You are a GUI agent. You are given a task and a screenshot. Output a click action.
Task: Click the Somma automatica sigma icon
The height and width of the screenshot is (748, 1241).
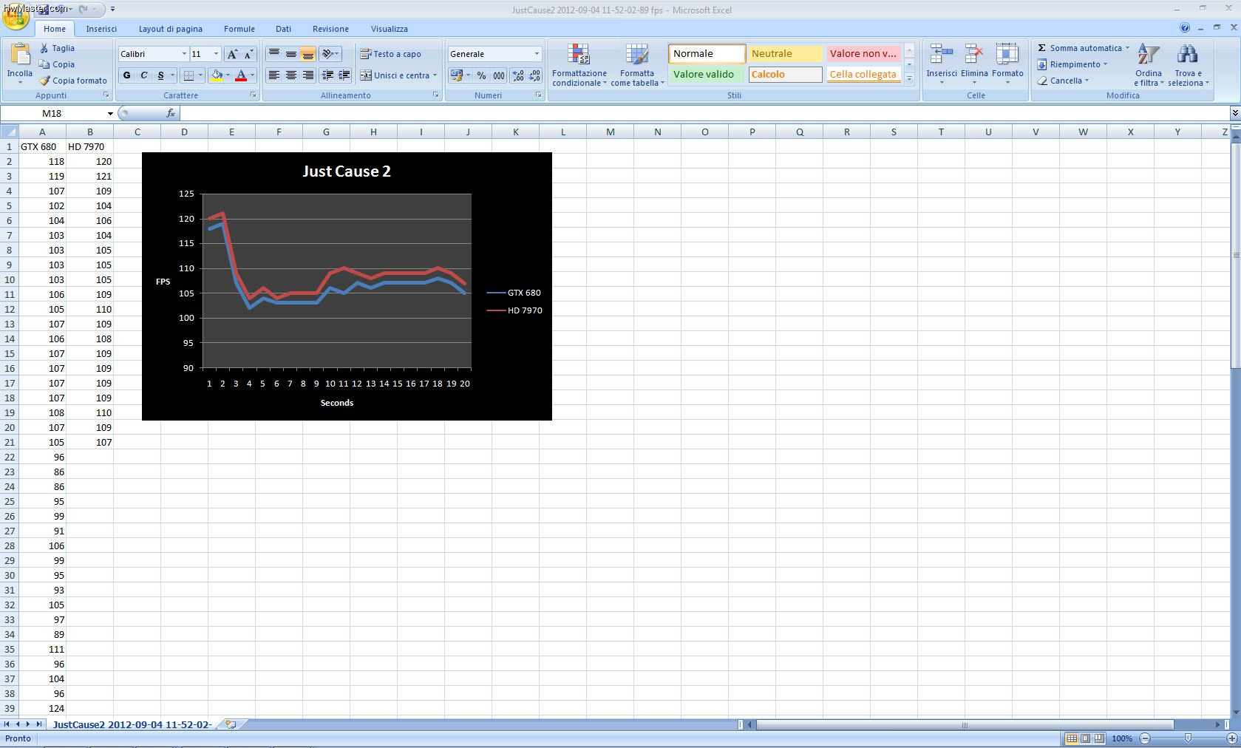(1042, 48)
